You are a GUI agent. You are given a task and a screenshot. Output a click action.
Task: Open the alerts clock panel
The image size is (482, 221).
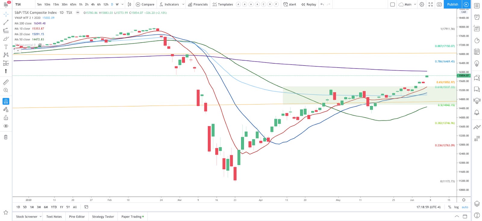coord(477,17)
